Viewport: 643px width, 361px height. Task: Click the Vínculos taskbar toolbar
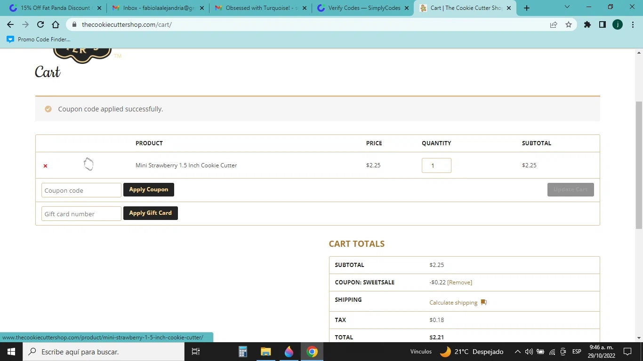point(421,352)
